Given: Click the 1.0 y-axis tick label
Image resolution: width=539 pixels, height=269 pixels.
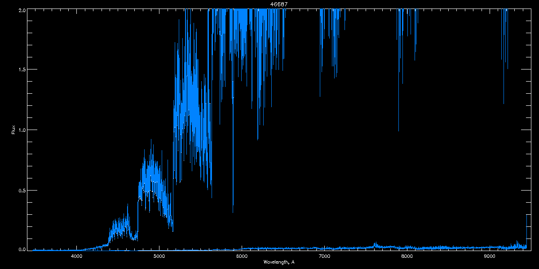Looking at the screenshot, I should (x=21, y=130).
